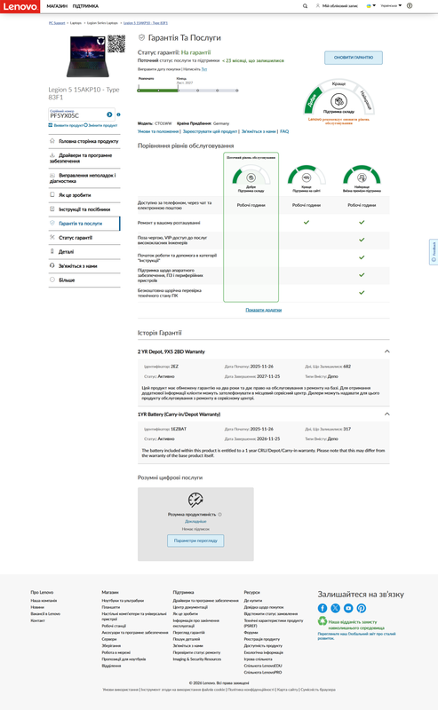Open Lenovo X (Twitter) icon

pyautogui.click(x=336, y=608)
